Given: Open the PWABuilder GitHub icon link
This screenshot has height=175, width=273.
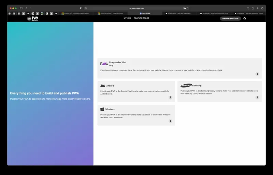Looking at the screenshot, I should tap(244, 19).
